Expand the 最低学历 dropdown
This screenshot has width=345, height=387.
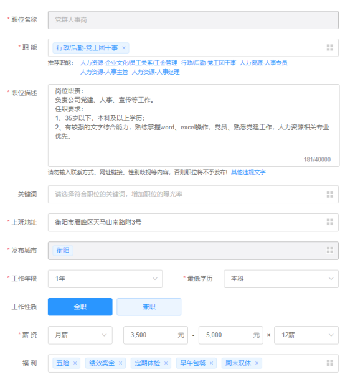tap(281, 279)
